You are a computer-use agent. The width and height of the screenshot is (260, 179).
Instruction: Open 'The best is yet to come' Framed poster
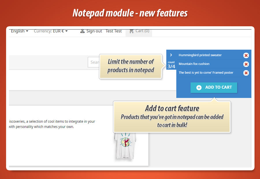point(206,72)
